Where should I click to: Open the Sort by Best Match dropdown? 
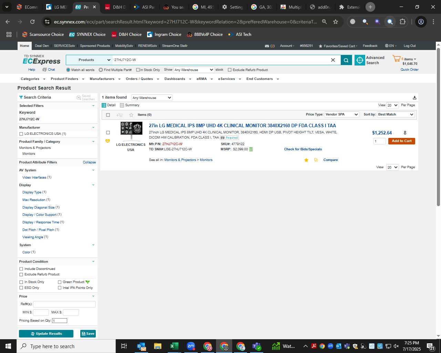pos(396,114)
